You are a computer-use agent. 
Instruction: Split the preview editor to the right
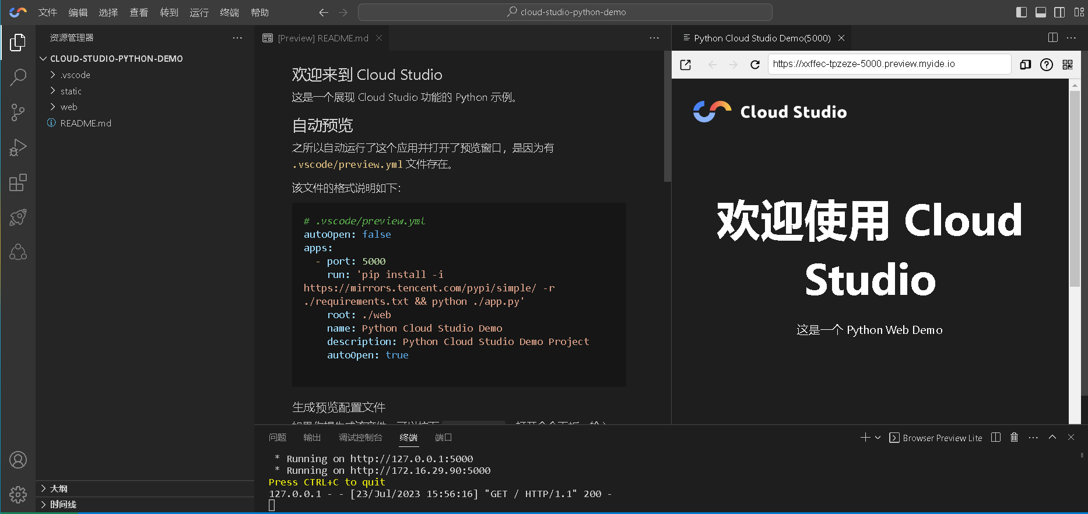pos(1053,38)
